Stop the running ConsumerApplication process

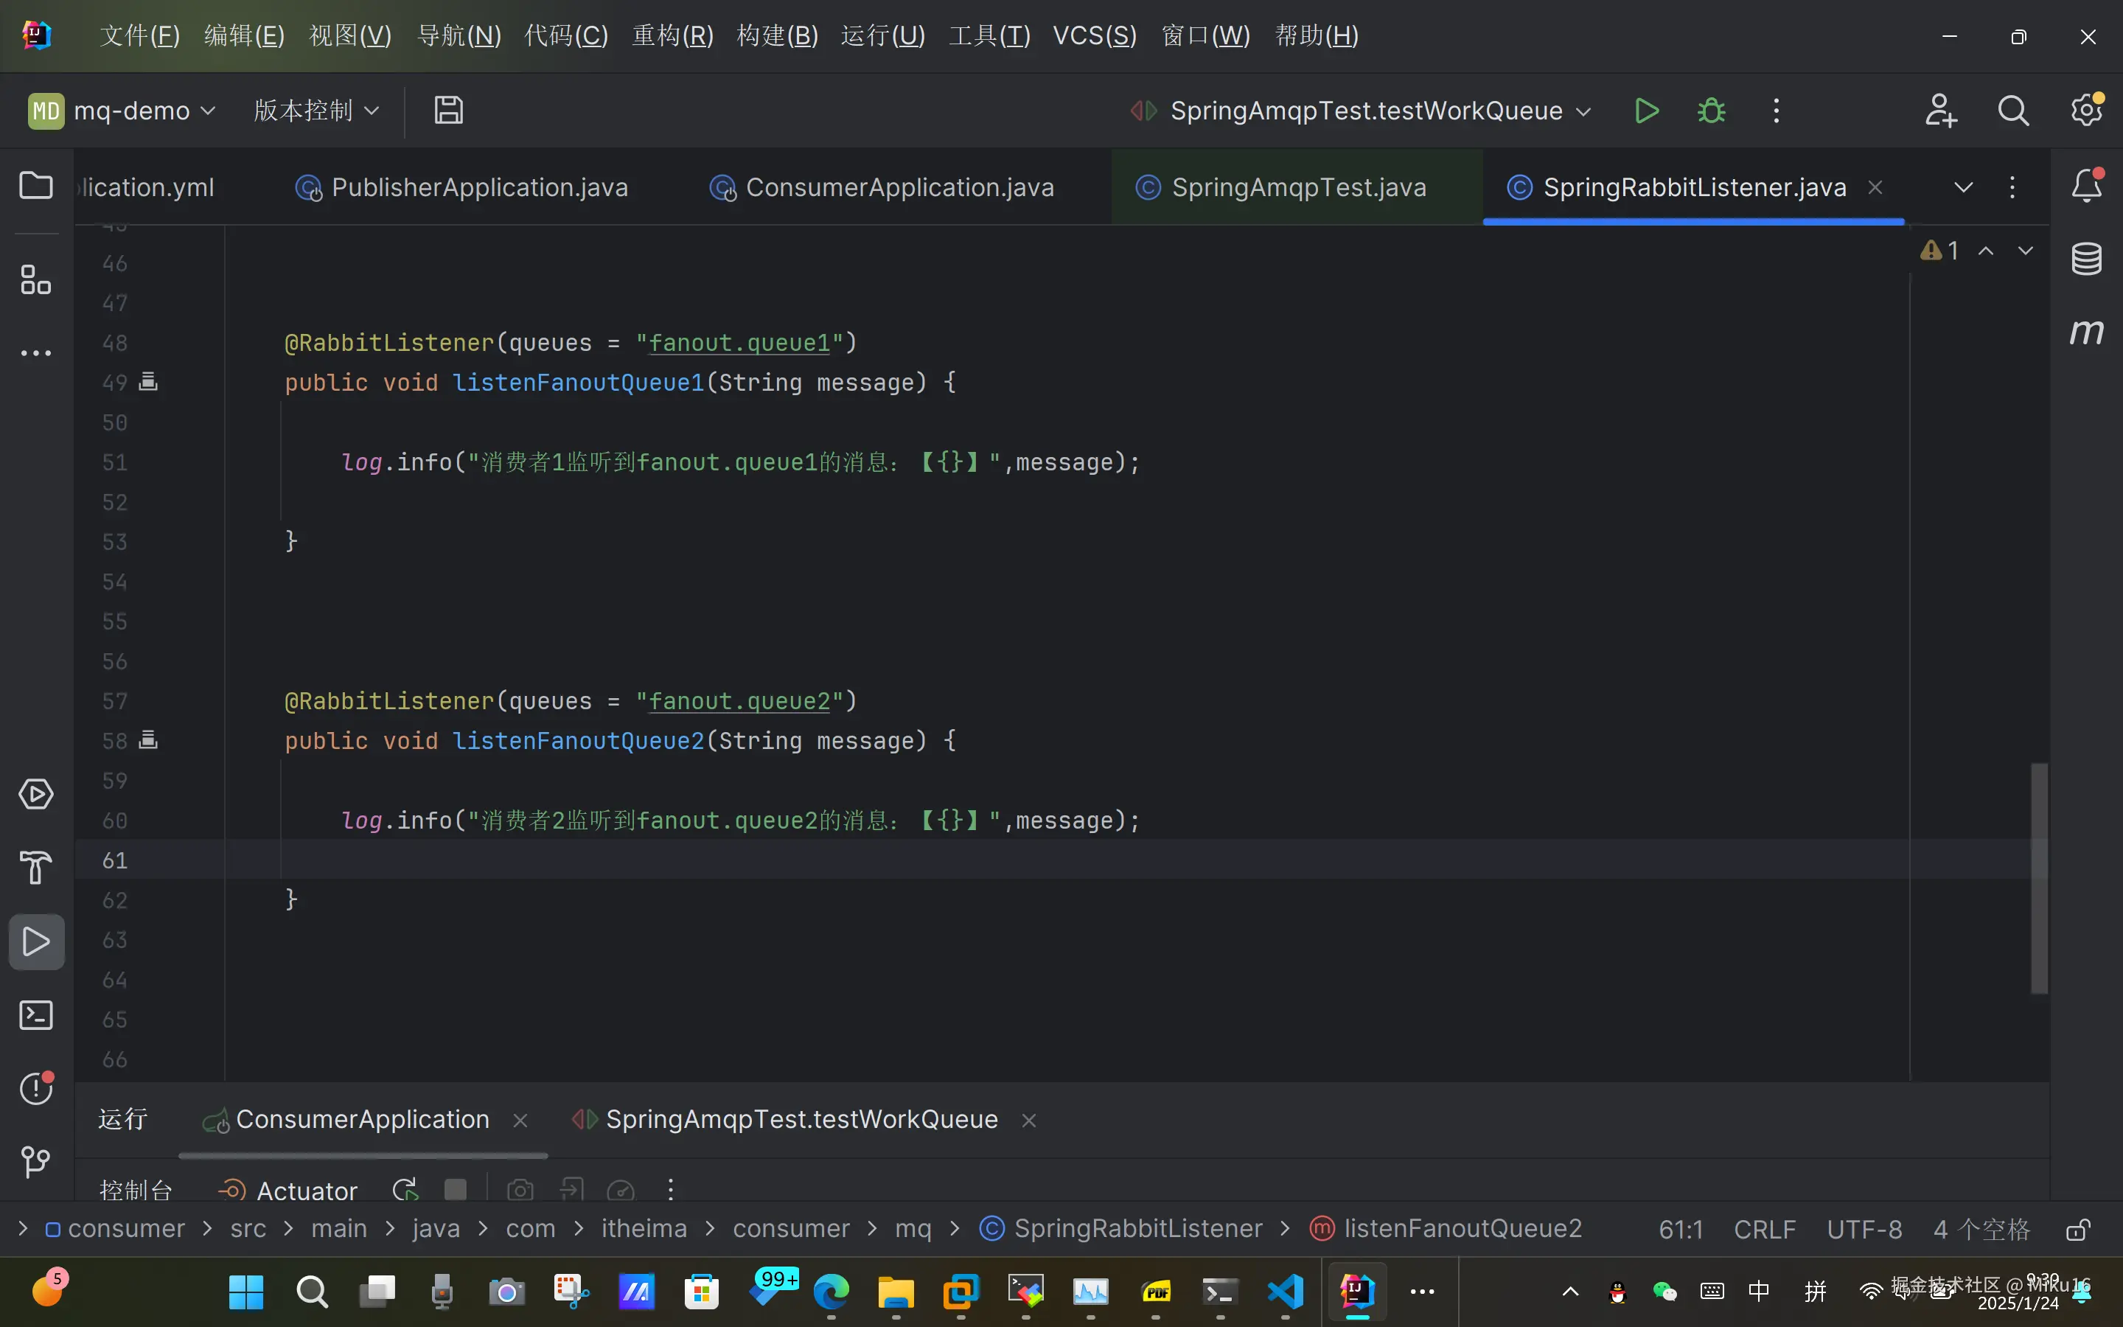[x=456, y=1189]
